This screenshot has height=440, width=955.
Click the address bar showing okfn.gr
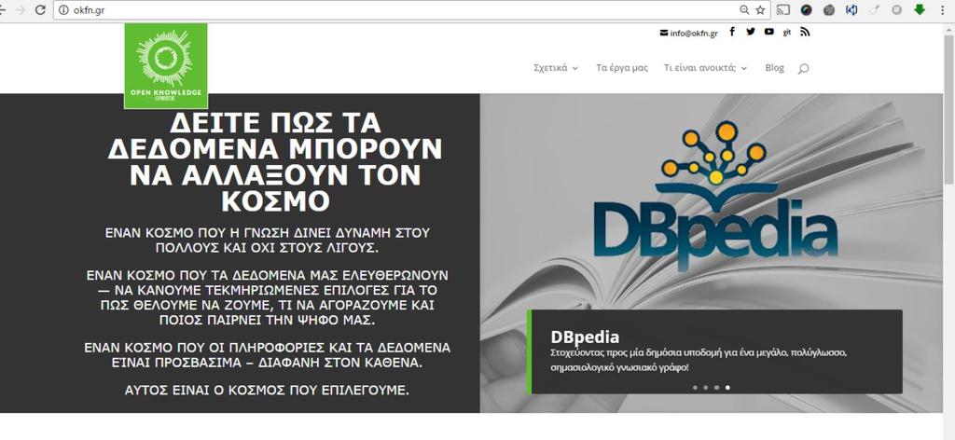coord(411,9)
